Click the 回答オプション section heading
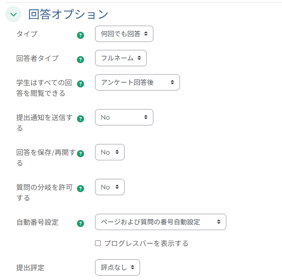The width and height of the screenshot is (282, 280). [68, 15]
